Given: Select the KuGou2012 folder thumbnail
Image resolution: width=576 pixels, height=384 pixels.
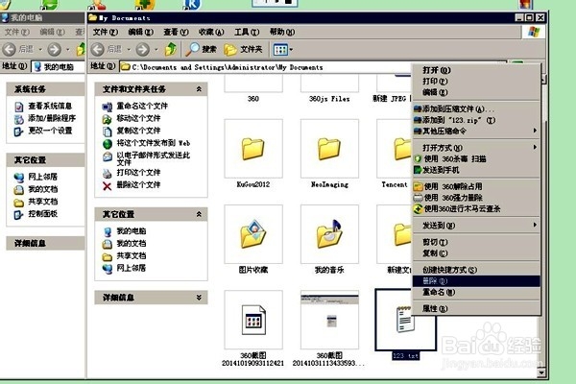Looking at the screenshot, I should (x=253, y=149).
